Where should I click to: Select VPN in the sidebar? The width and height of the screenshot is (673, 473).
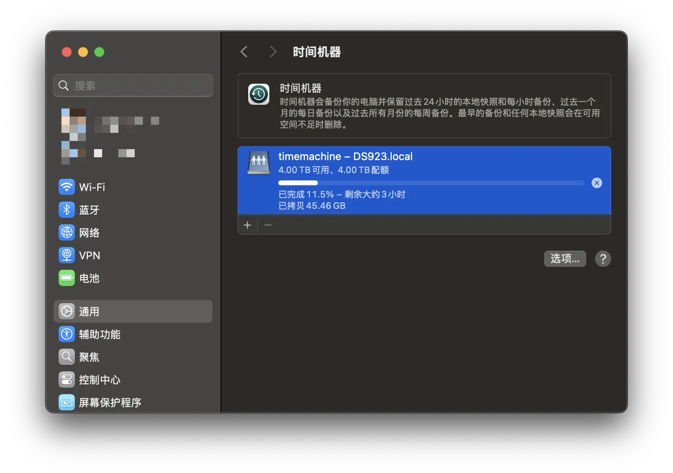(x=90, y=255)
